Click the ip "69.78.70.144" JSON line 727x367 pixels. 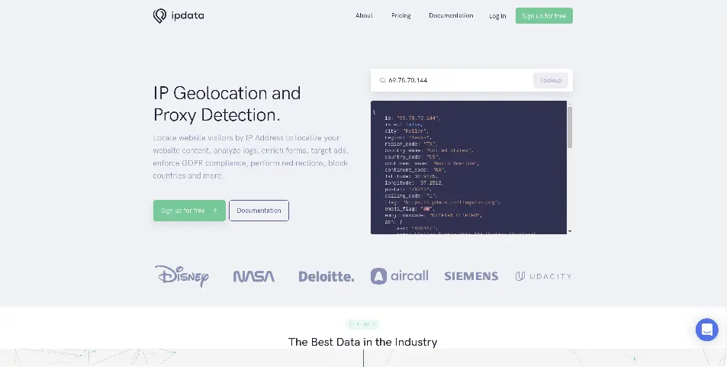click(x=412, y=118)
